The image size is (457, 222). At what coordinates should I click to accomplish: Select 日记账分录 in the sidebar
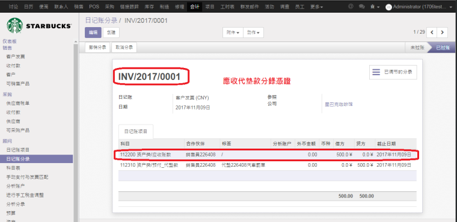tap(37, 159)
